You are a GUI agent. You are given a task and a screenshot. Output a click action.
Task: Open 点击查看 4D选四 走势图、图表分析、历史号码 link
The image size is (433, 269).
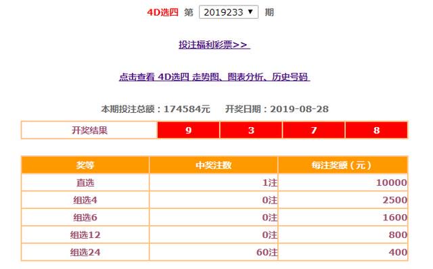tap(214, 76)
